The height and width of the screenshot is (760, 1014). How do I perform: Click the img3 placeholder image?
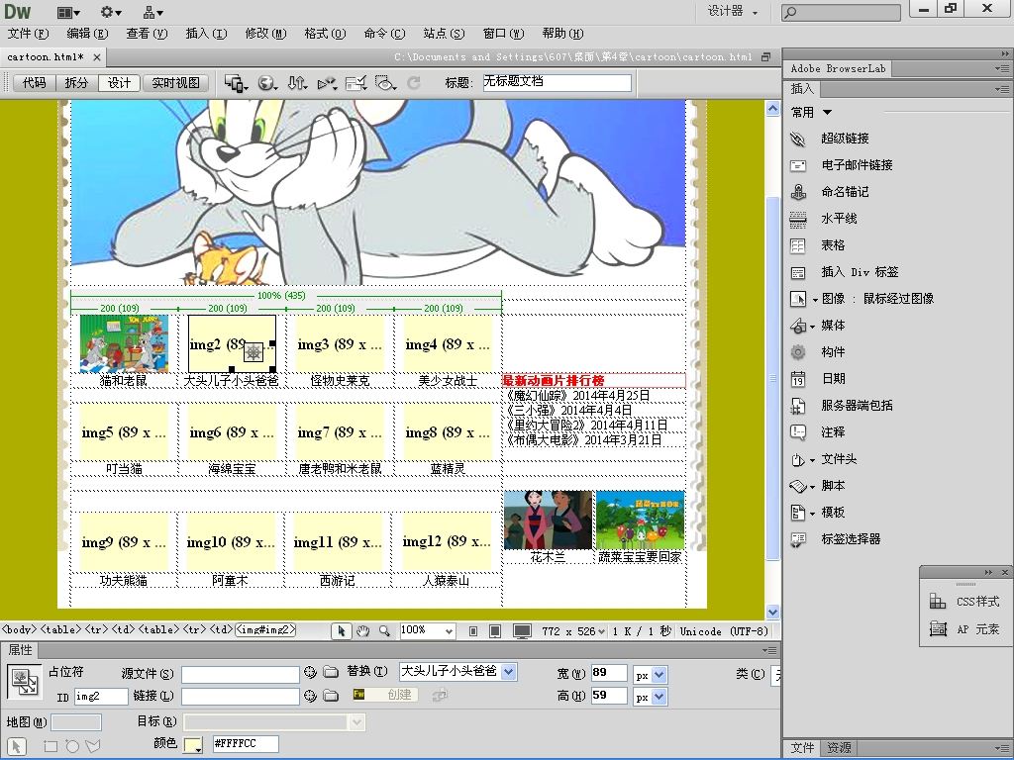341,343
